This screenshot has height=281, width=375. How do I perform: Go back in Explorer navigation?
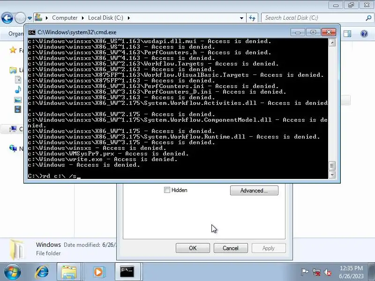(7, 18)
